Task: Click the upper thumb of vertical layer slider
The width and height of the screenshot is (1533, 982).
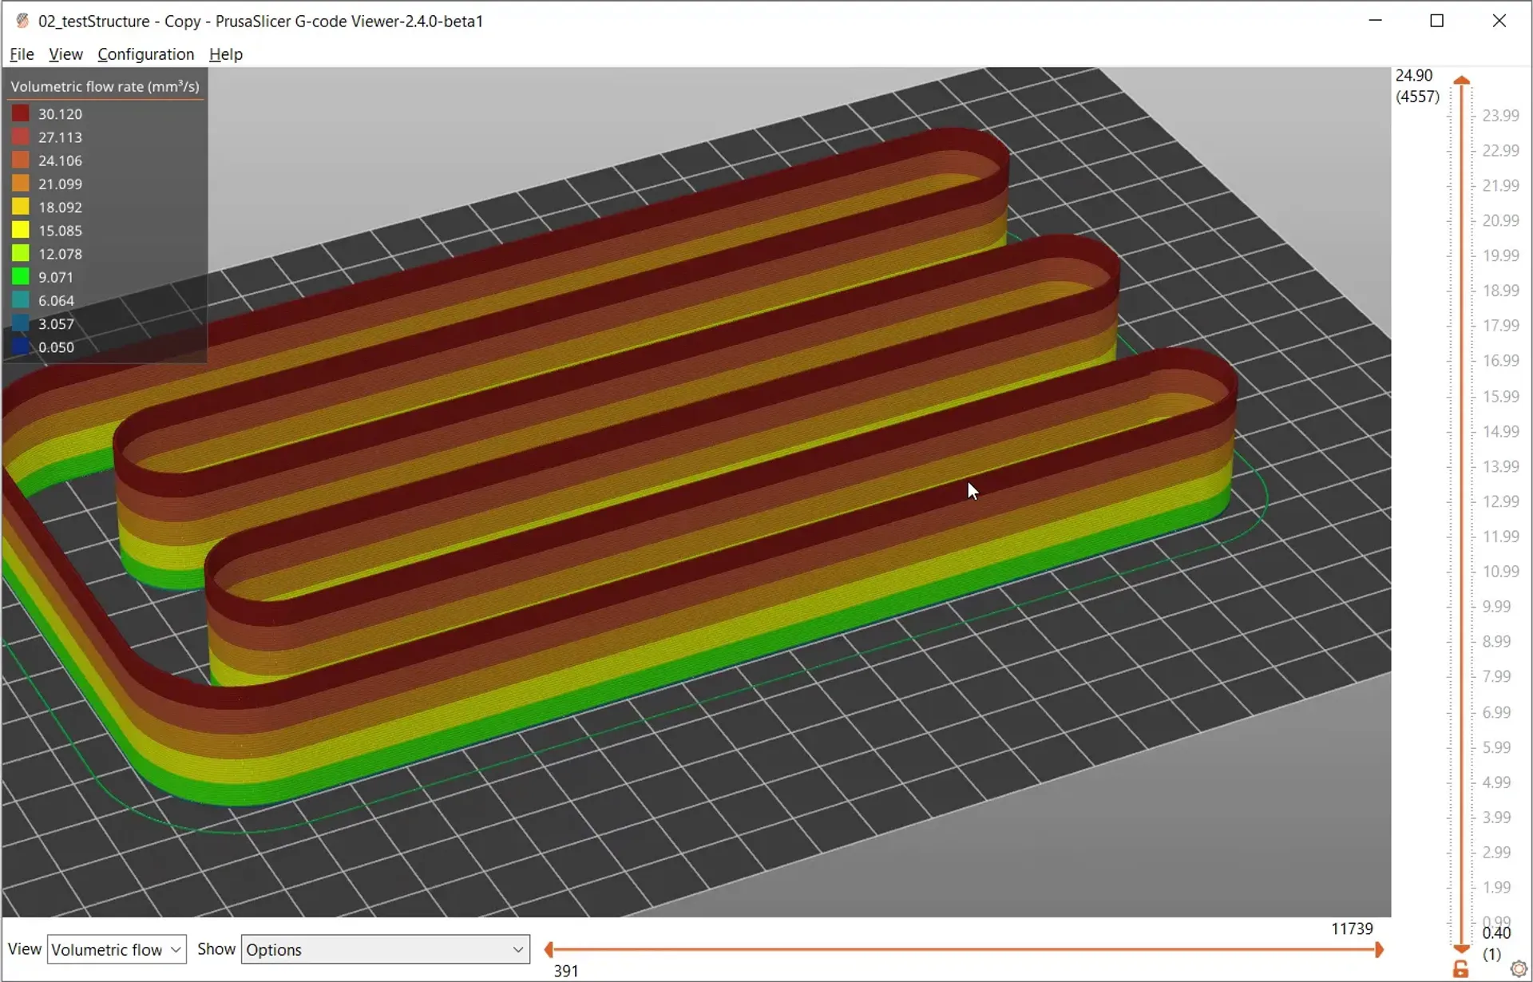Action: pyautogui.click(x=1462, y=81)
